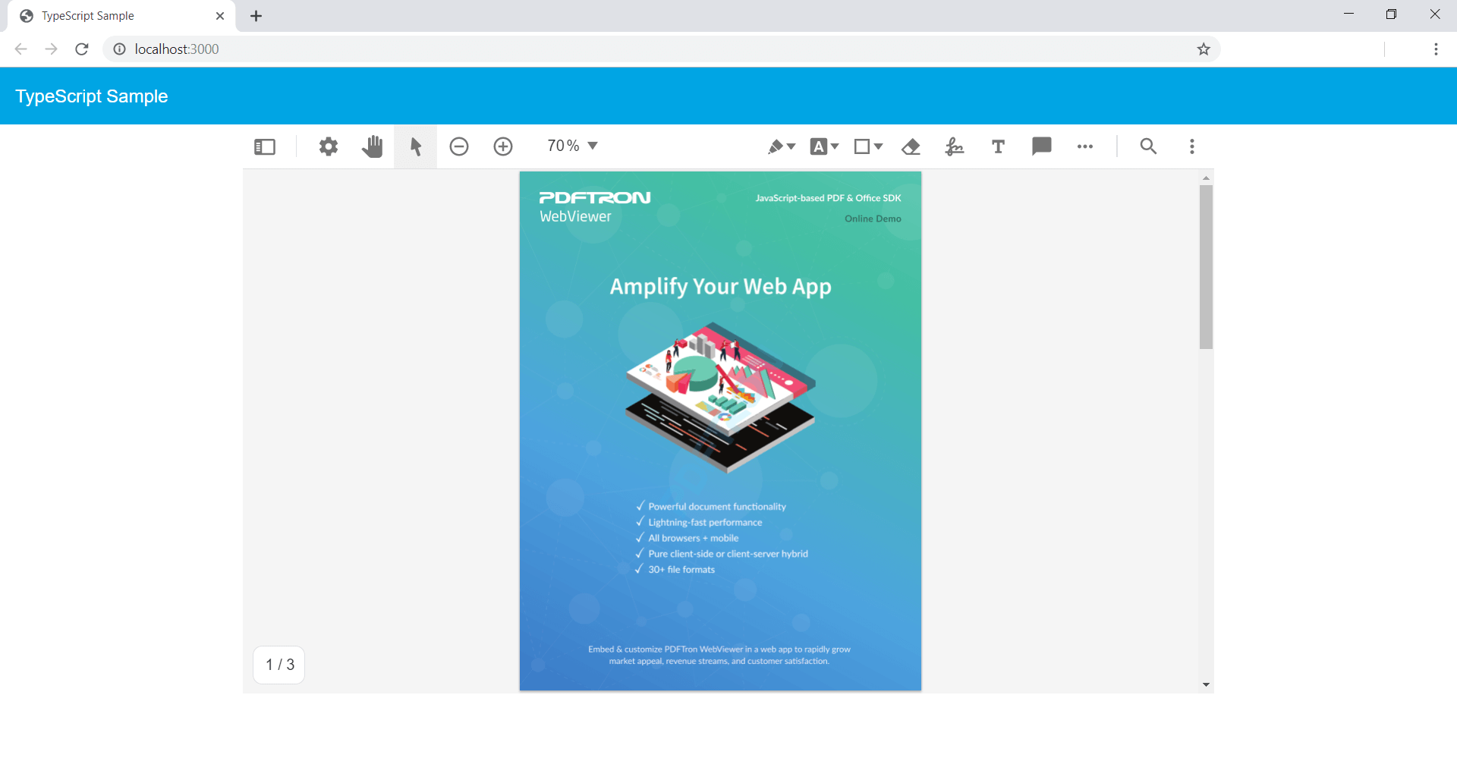Toggle the comments notes panel
Screen dimensions: 1457x780
click(x=1042, y=146)
